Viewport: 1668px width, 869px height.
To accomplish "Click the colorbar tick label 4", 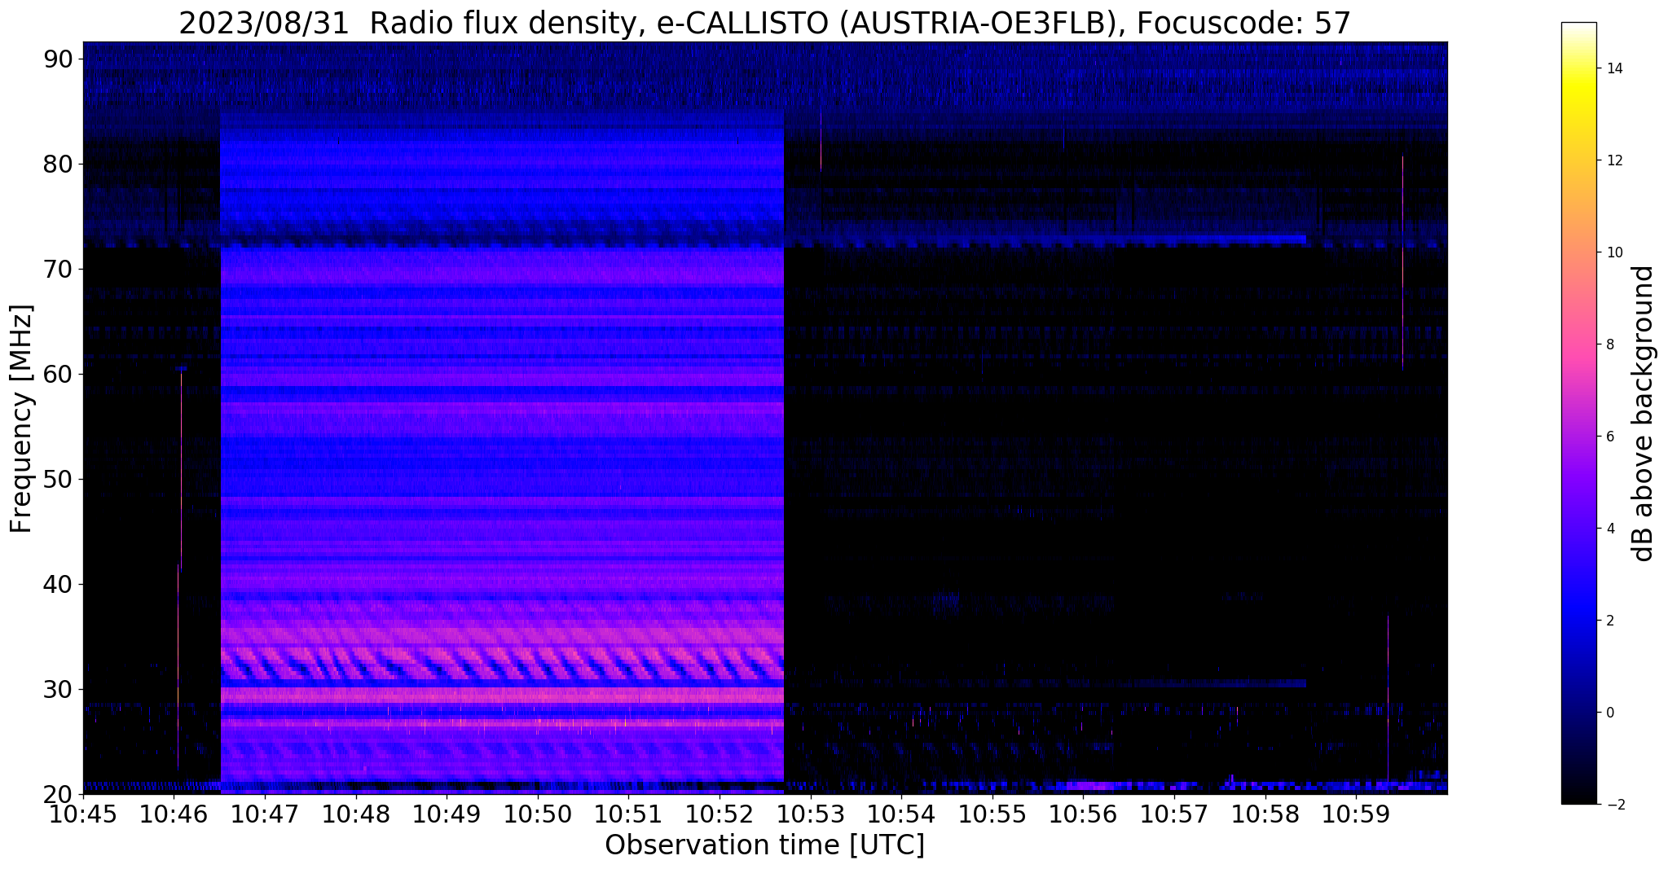I will (1609, 529).
